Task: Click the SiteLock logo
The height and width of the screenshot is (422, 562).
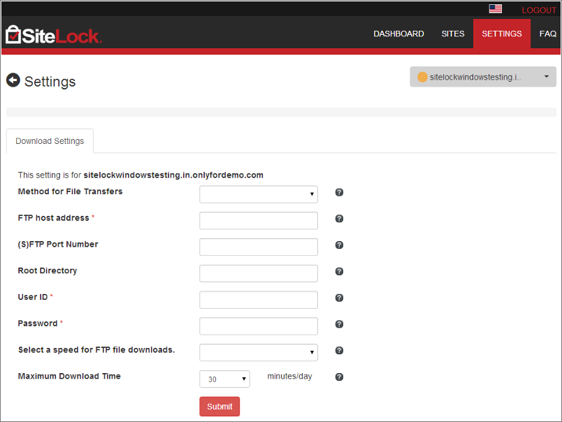Action: click(52, 34)
